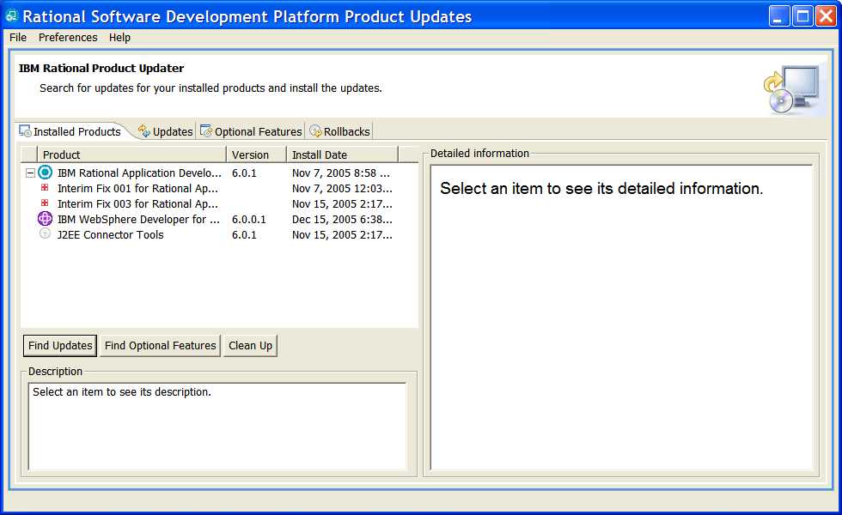Click the Updates tab icon

tap(143, 131)
